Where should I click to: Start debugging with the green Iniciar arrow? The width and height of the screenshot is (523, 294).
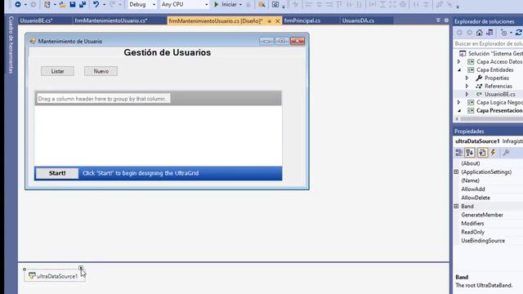click(217, 4)
